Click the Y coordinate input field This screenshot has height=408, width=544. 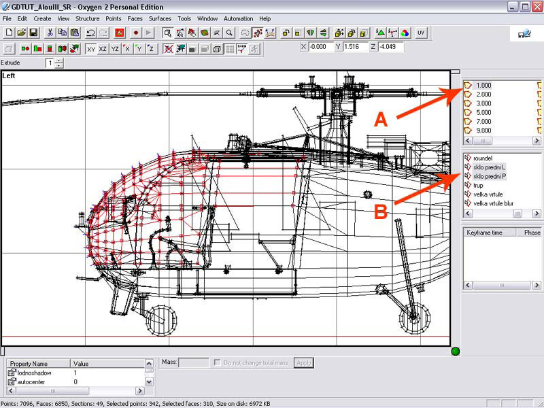tap(355, 47)
